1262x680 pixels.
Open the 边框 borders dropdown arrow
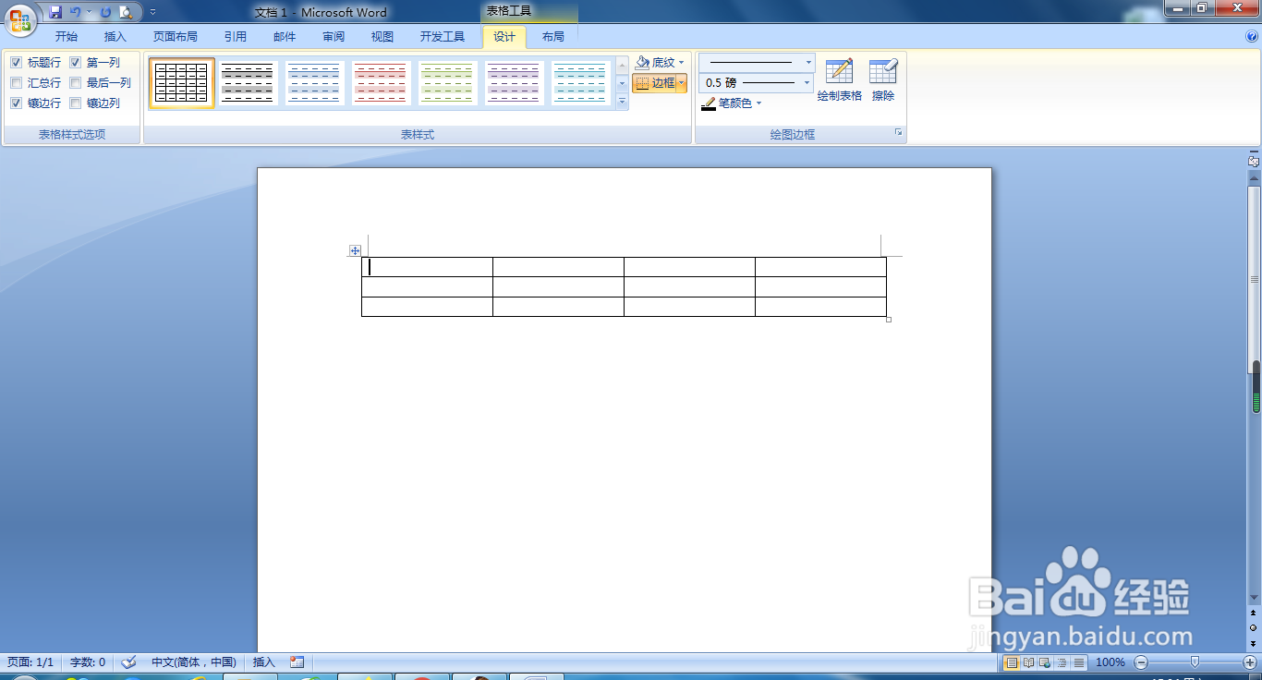[x=682, y=83]
